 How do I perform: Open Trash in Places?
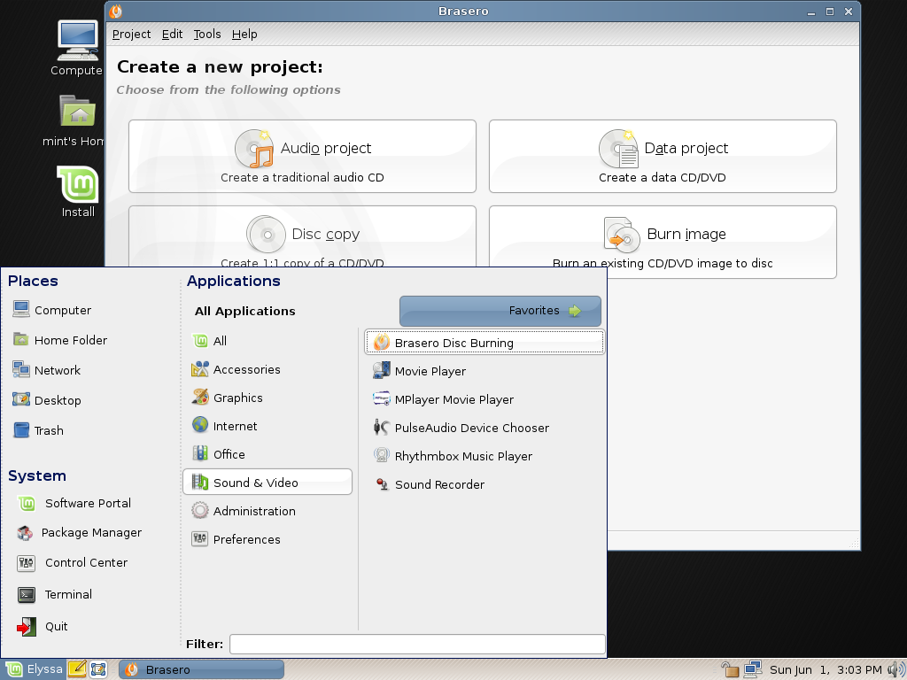[38, 429]
